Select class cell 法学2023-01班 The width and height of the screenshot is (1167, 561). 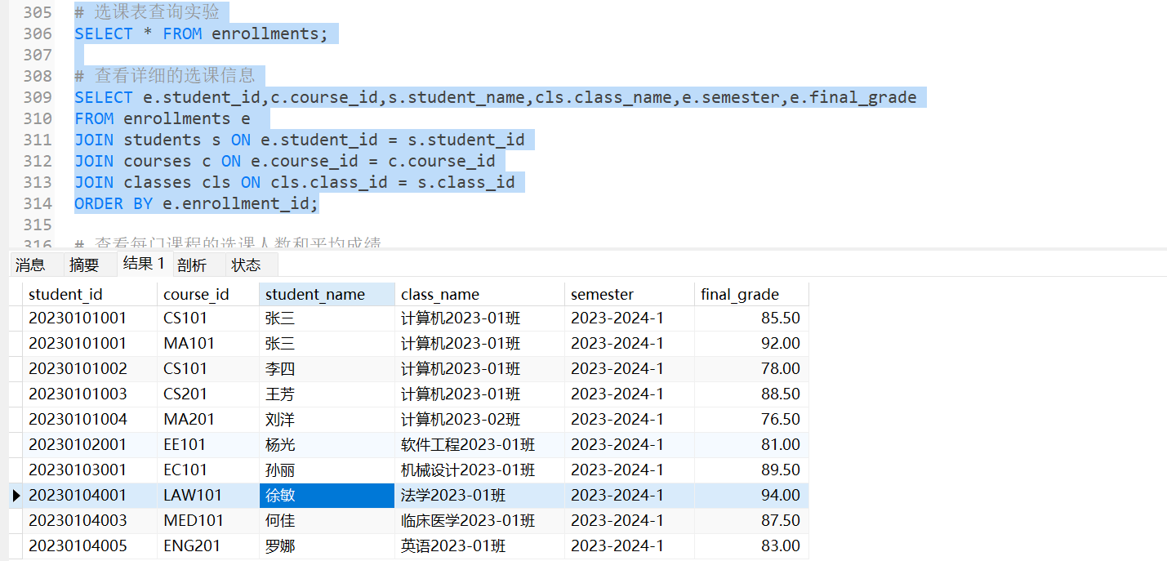pos(479,495)
